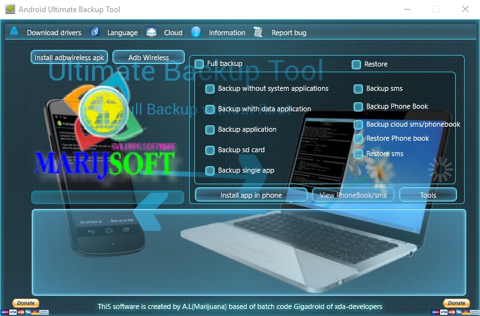Check the Restore sms option

coord(358,154)
